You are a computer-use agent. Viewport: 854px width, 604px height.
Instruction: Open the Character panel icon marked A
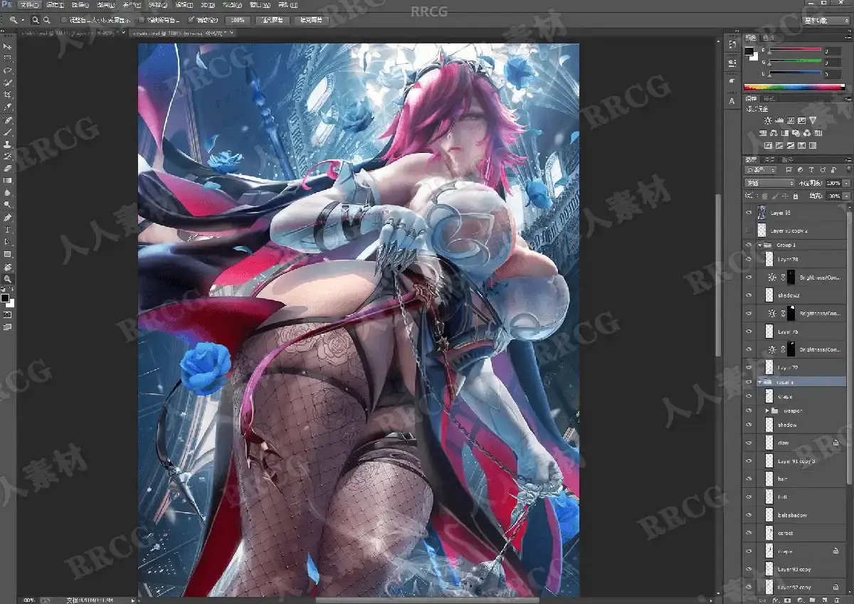[x=732, y=101]
